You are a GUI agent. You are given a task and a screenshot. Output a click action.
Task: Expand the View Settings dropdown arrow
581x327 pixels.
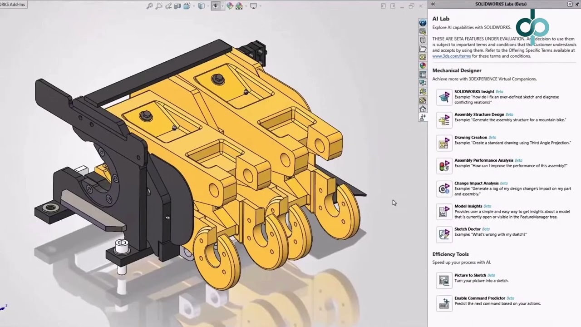click(x=261, y=6)
